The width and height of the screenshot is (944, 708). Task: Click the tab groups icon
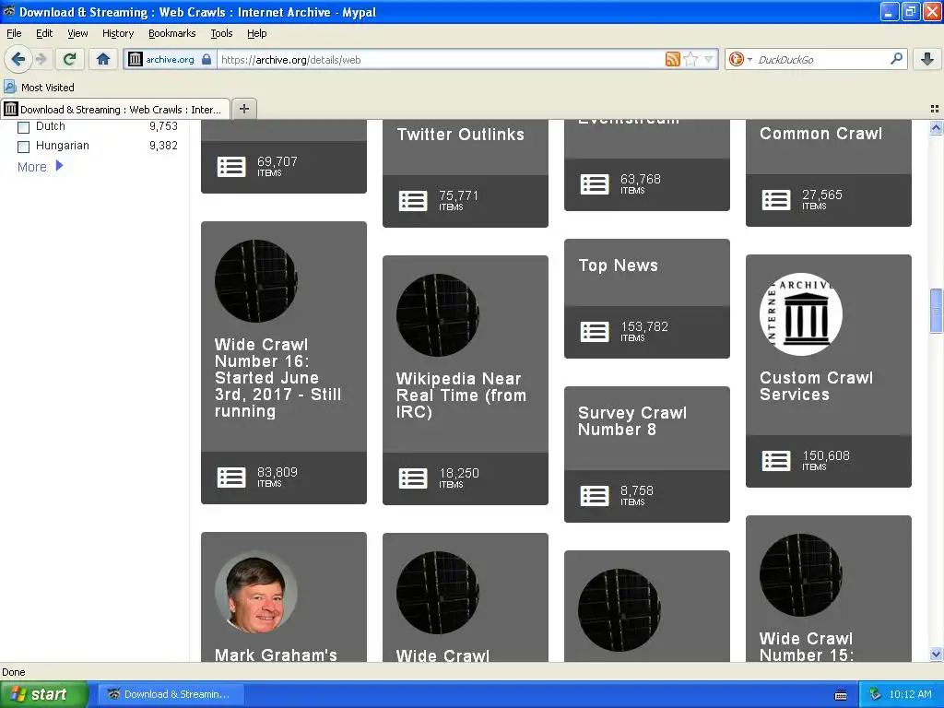coord(935,109)
